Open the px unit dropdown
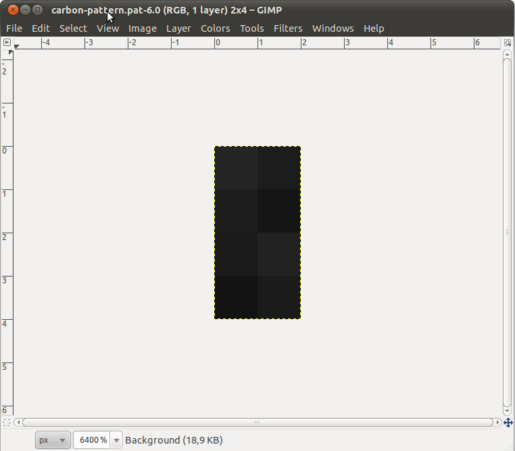515x451 pixels. 53,440
